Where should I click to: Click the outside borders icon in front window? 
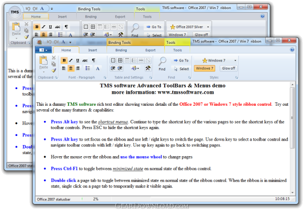tap(113, 60)
